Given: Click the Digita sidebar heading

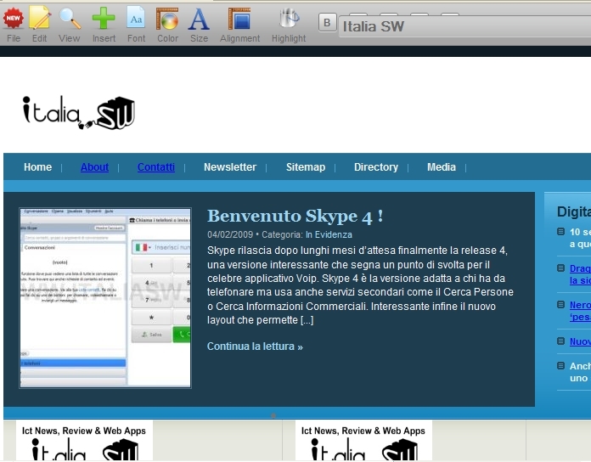Looking at the screenshot, I should tap(574, 211).
